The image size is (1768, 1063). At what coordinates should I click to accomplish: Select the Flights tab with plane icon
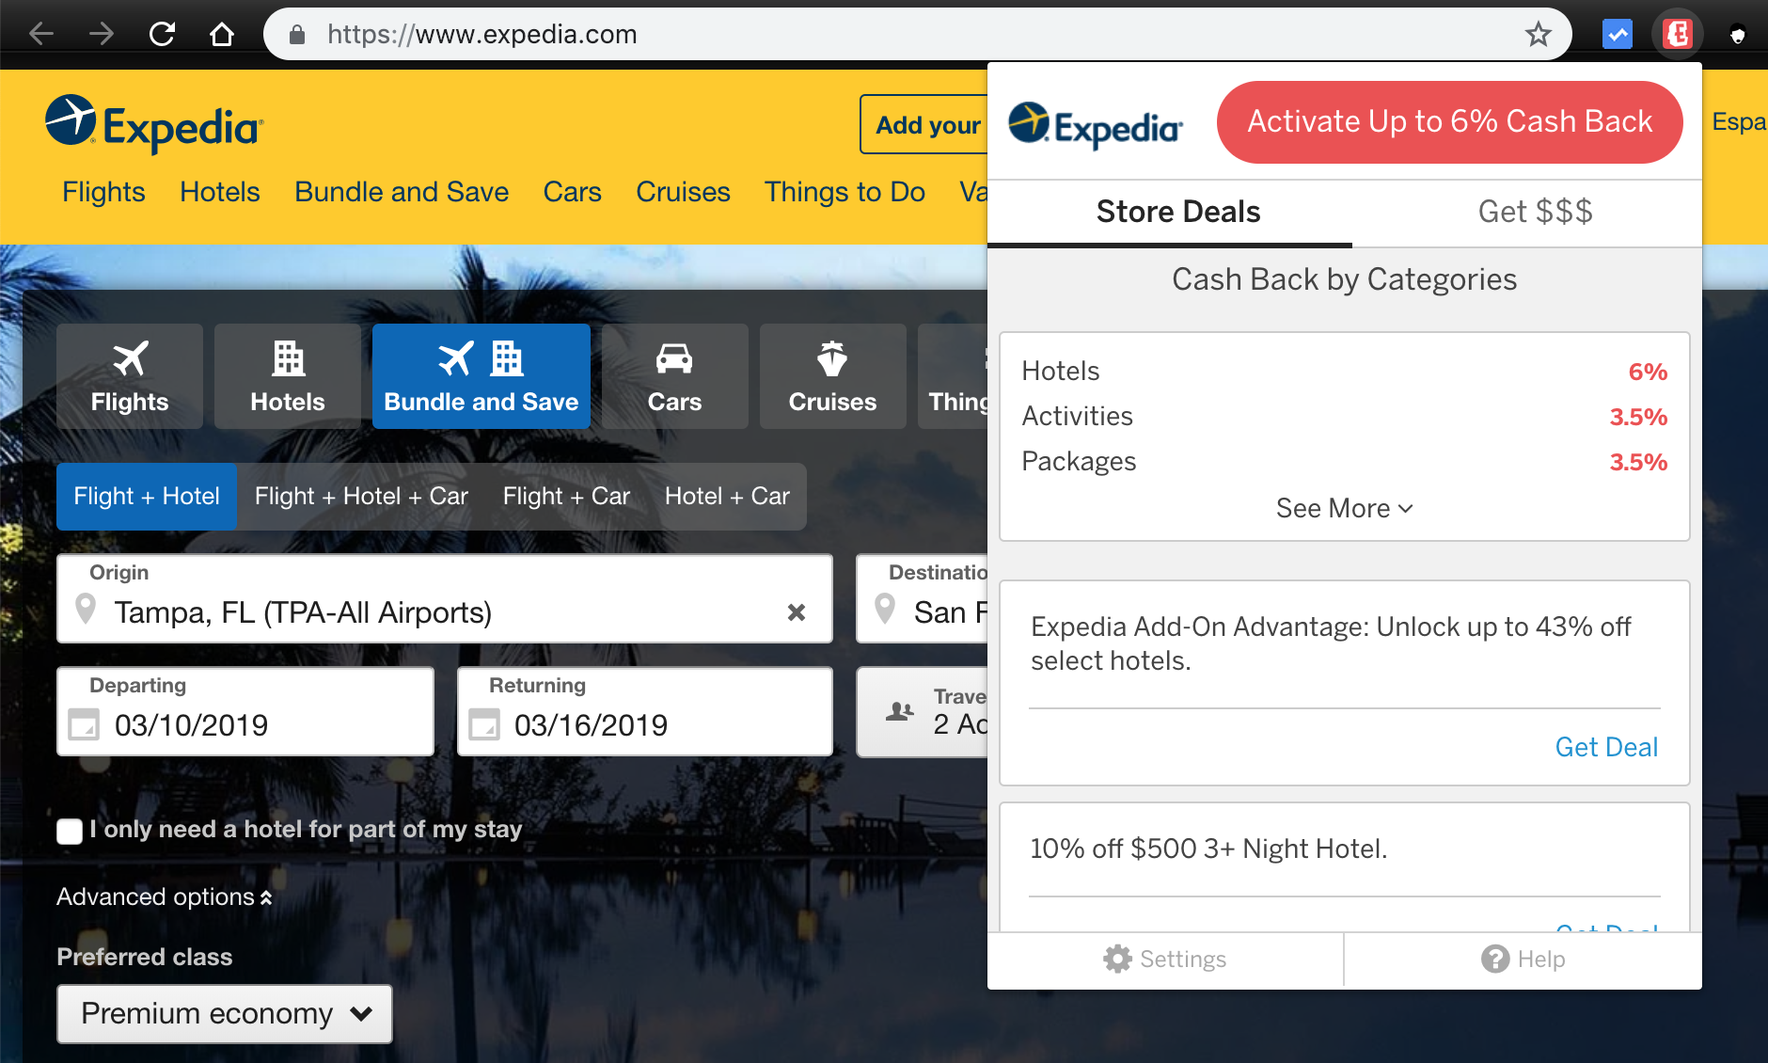pyautogui.click(x=130, y=376)
